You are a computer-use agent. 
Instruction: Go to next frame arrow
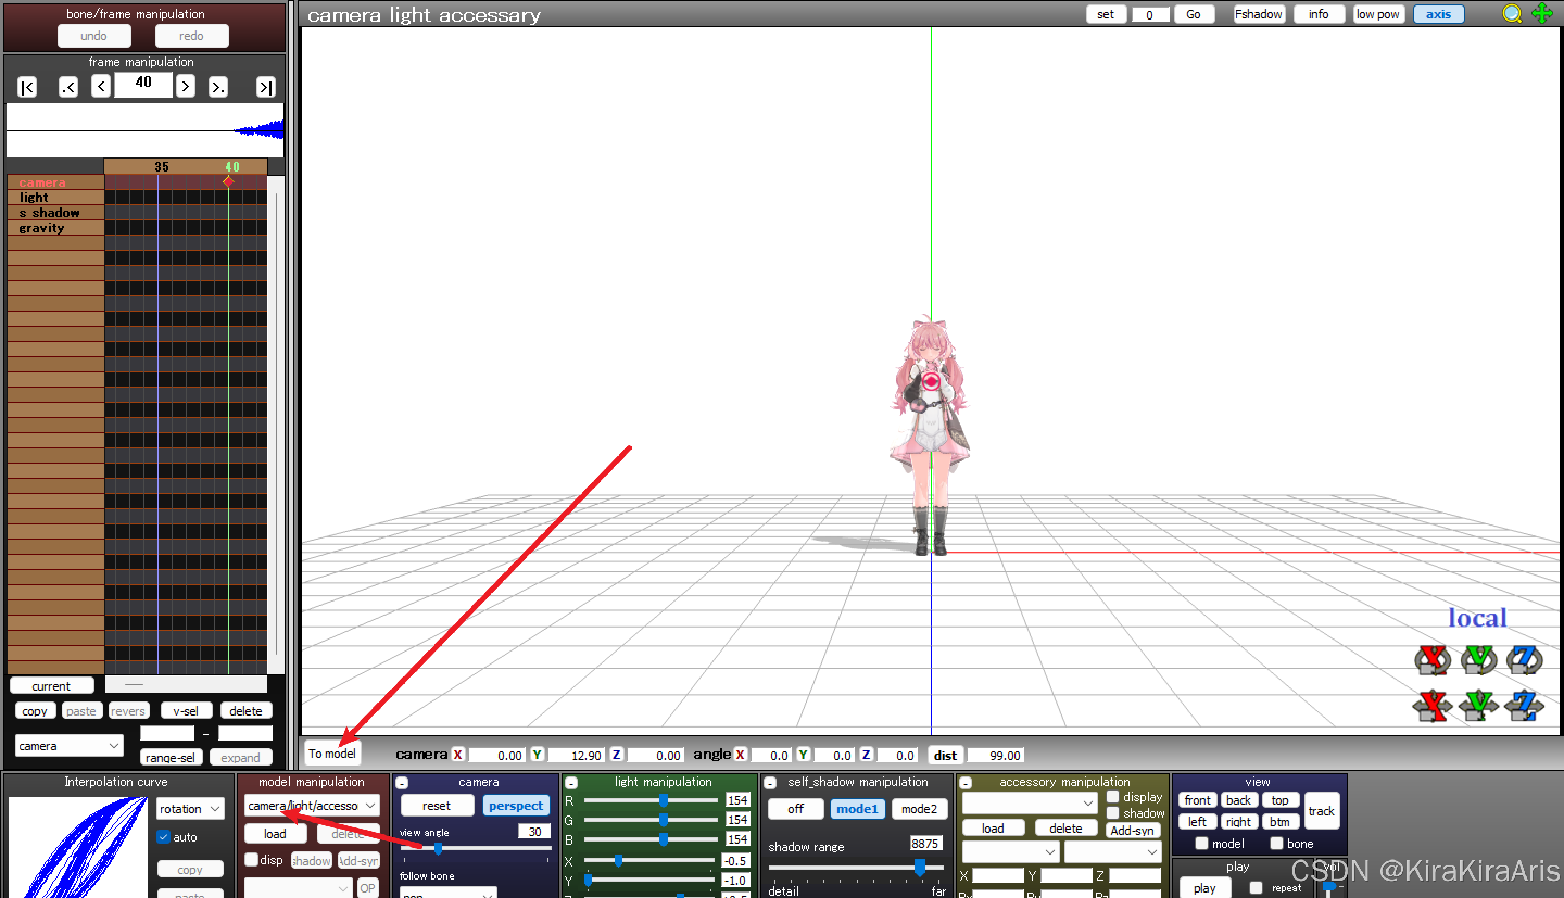pos(185,86)
